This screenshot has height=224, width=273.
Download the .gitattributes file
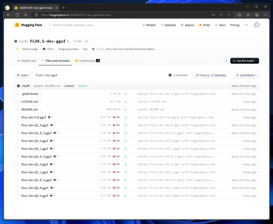click(126, 94)
